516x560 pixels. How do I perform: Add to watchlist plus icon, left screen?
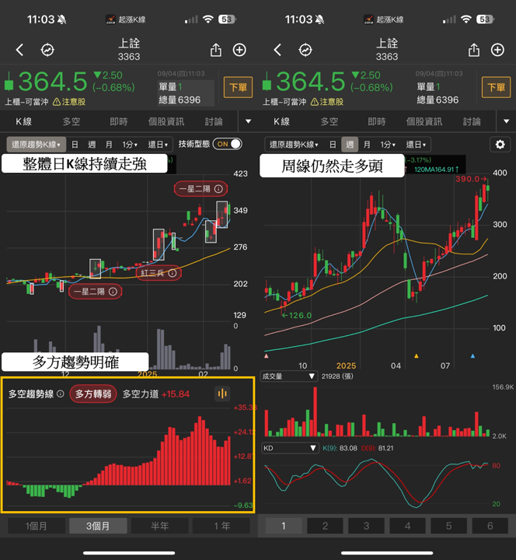click(239, 50)
